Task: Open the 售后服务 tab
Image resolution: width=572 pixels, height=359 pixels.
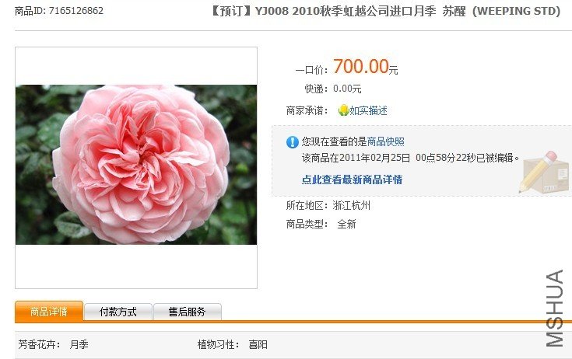Action: tap(187, 312)
